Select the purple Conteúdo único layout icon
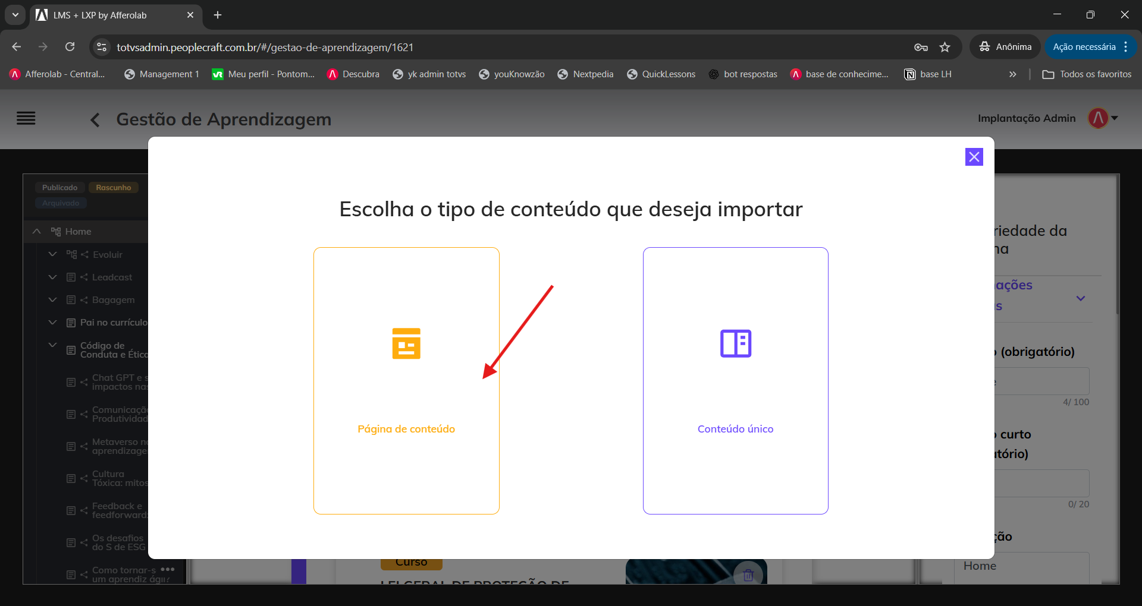The height and width of the screenshot is (606, 1142). [x=735, y=343]
